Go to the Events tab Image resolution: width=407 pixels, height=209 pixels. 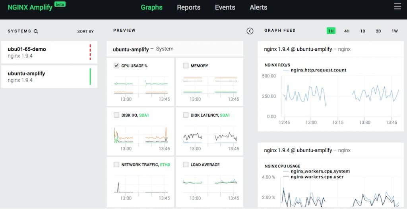click(x=225, y=7)
